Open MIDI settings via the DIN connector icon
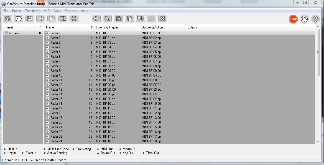The image size is (324, 165). (304, 19)
